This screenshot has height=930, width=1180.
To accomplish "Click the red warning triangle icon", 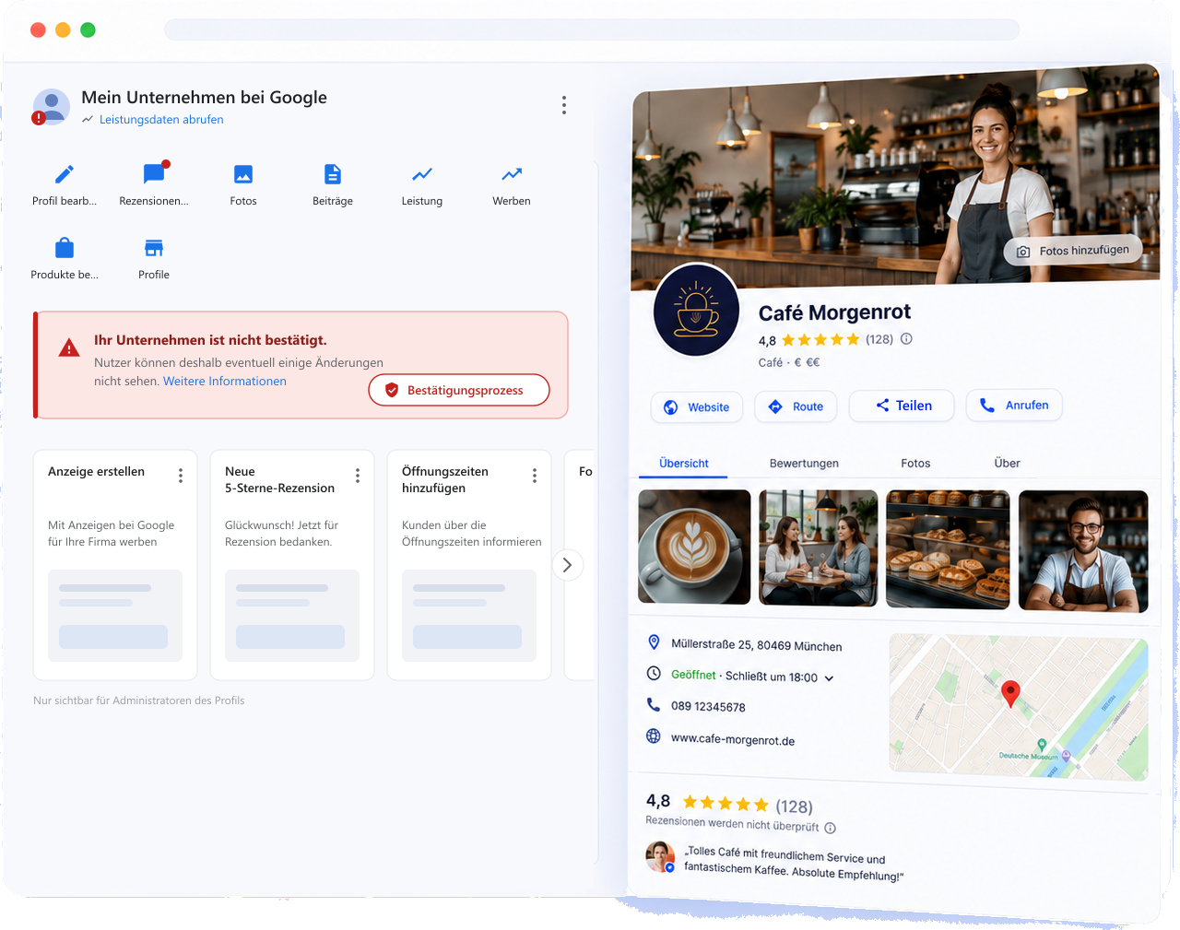I will (69, 348).
